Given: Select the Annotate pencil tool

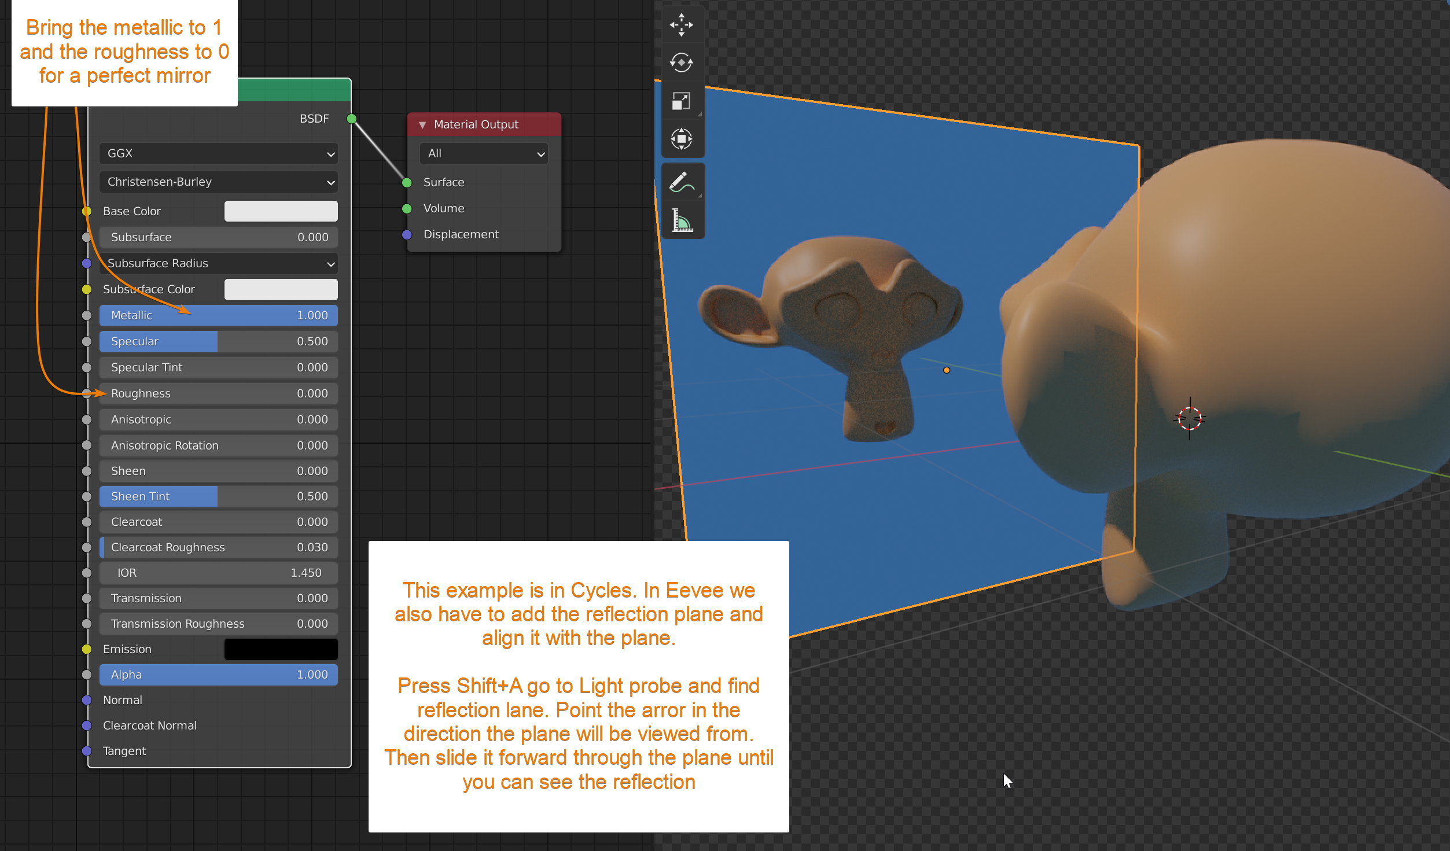Looking at the screenshot, I should tap(682, 182).
